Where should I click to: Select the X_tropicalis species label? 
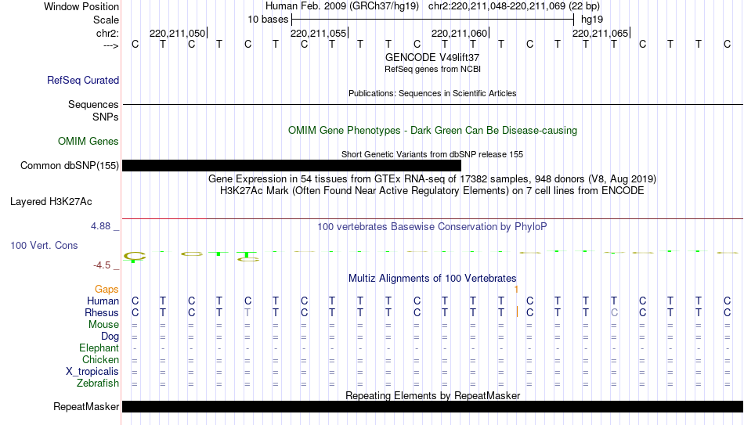(92, 372)
